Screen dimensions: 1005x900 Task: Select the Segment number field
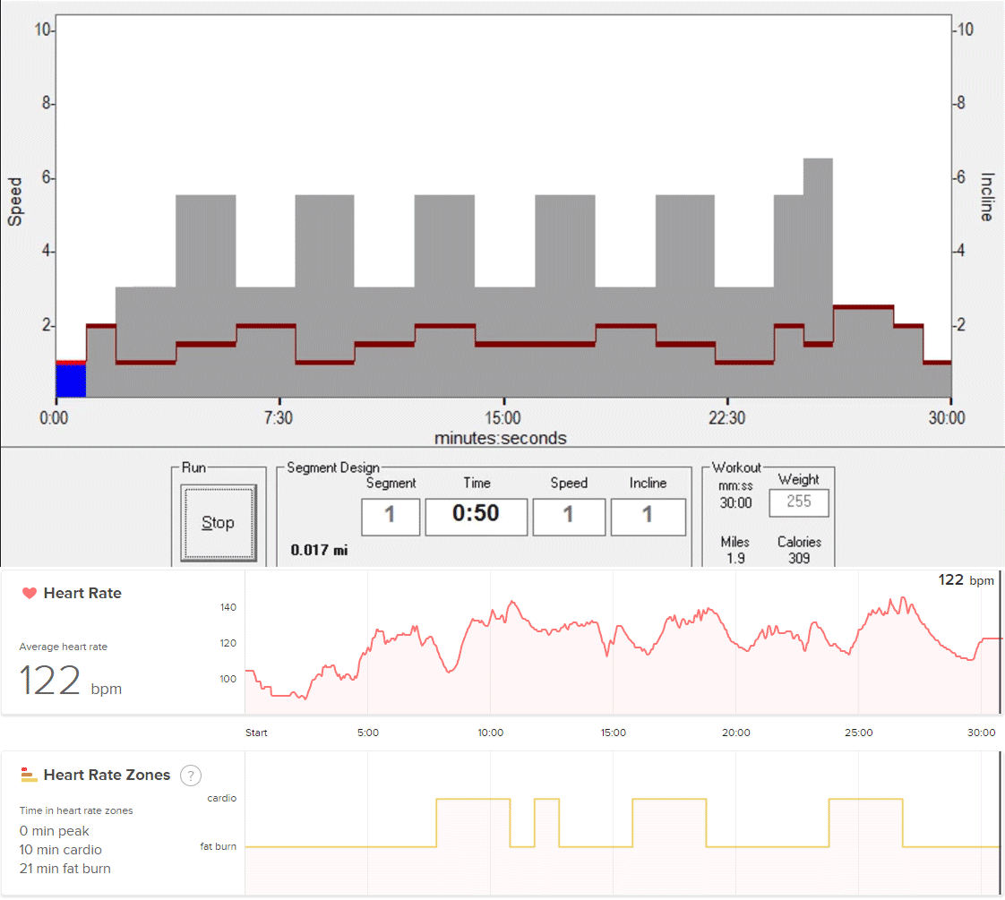point(391,517)
